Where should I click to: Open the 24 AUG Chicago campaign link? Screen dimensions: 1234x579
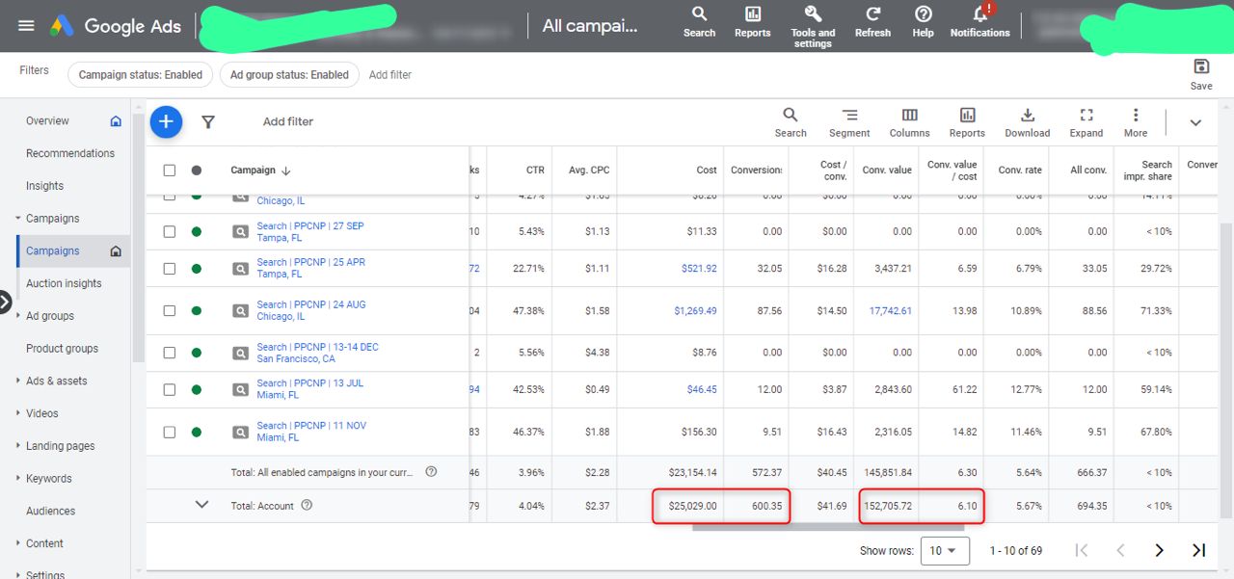pyautogui.click(x=310, y=304)
